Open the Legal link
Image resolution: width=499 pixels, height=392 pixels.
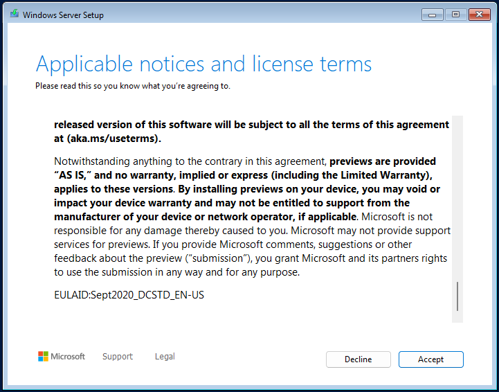coord(165,357)
